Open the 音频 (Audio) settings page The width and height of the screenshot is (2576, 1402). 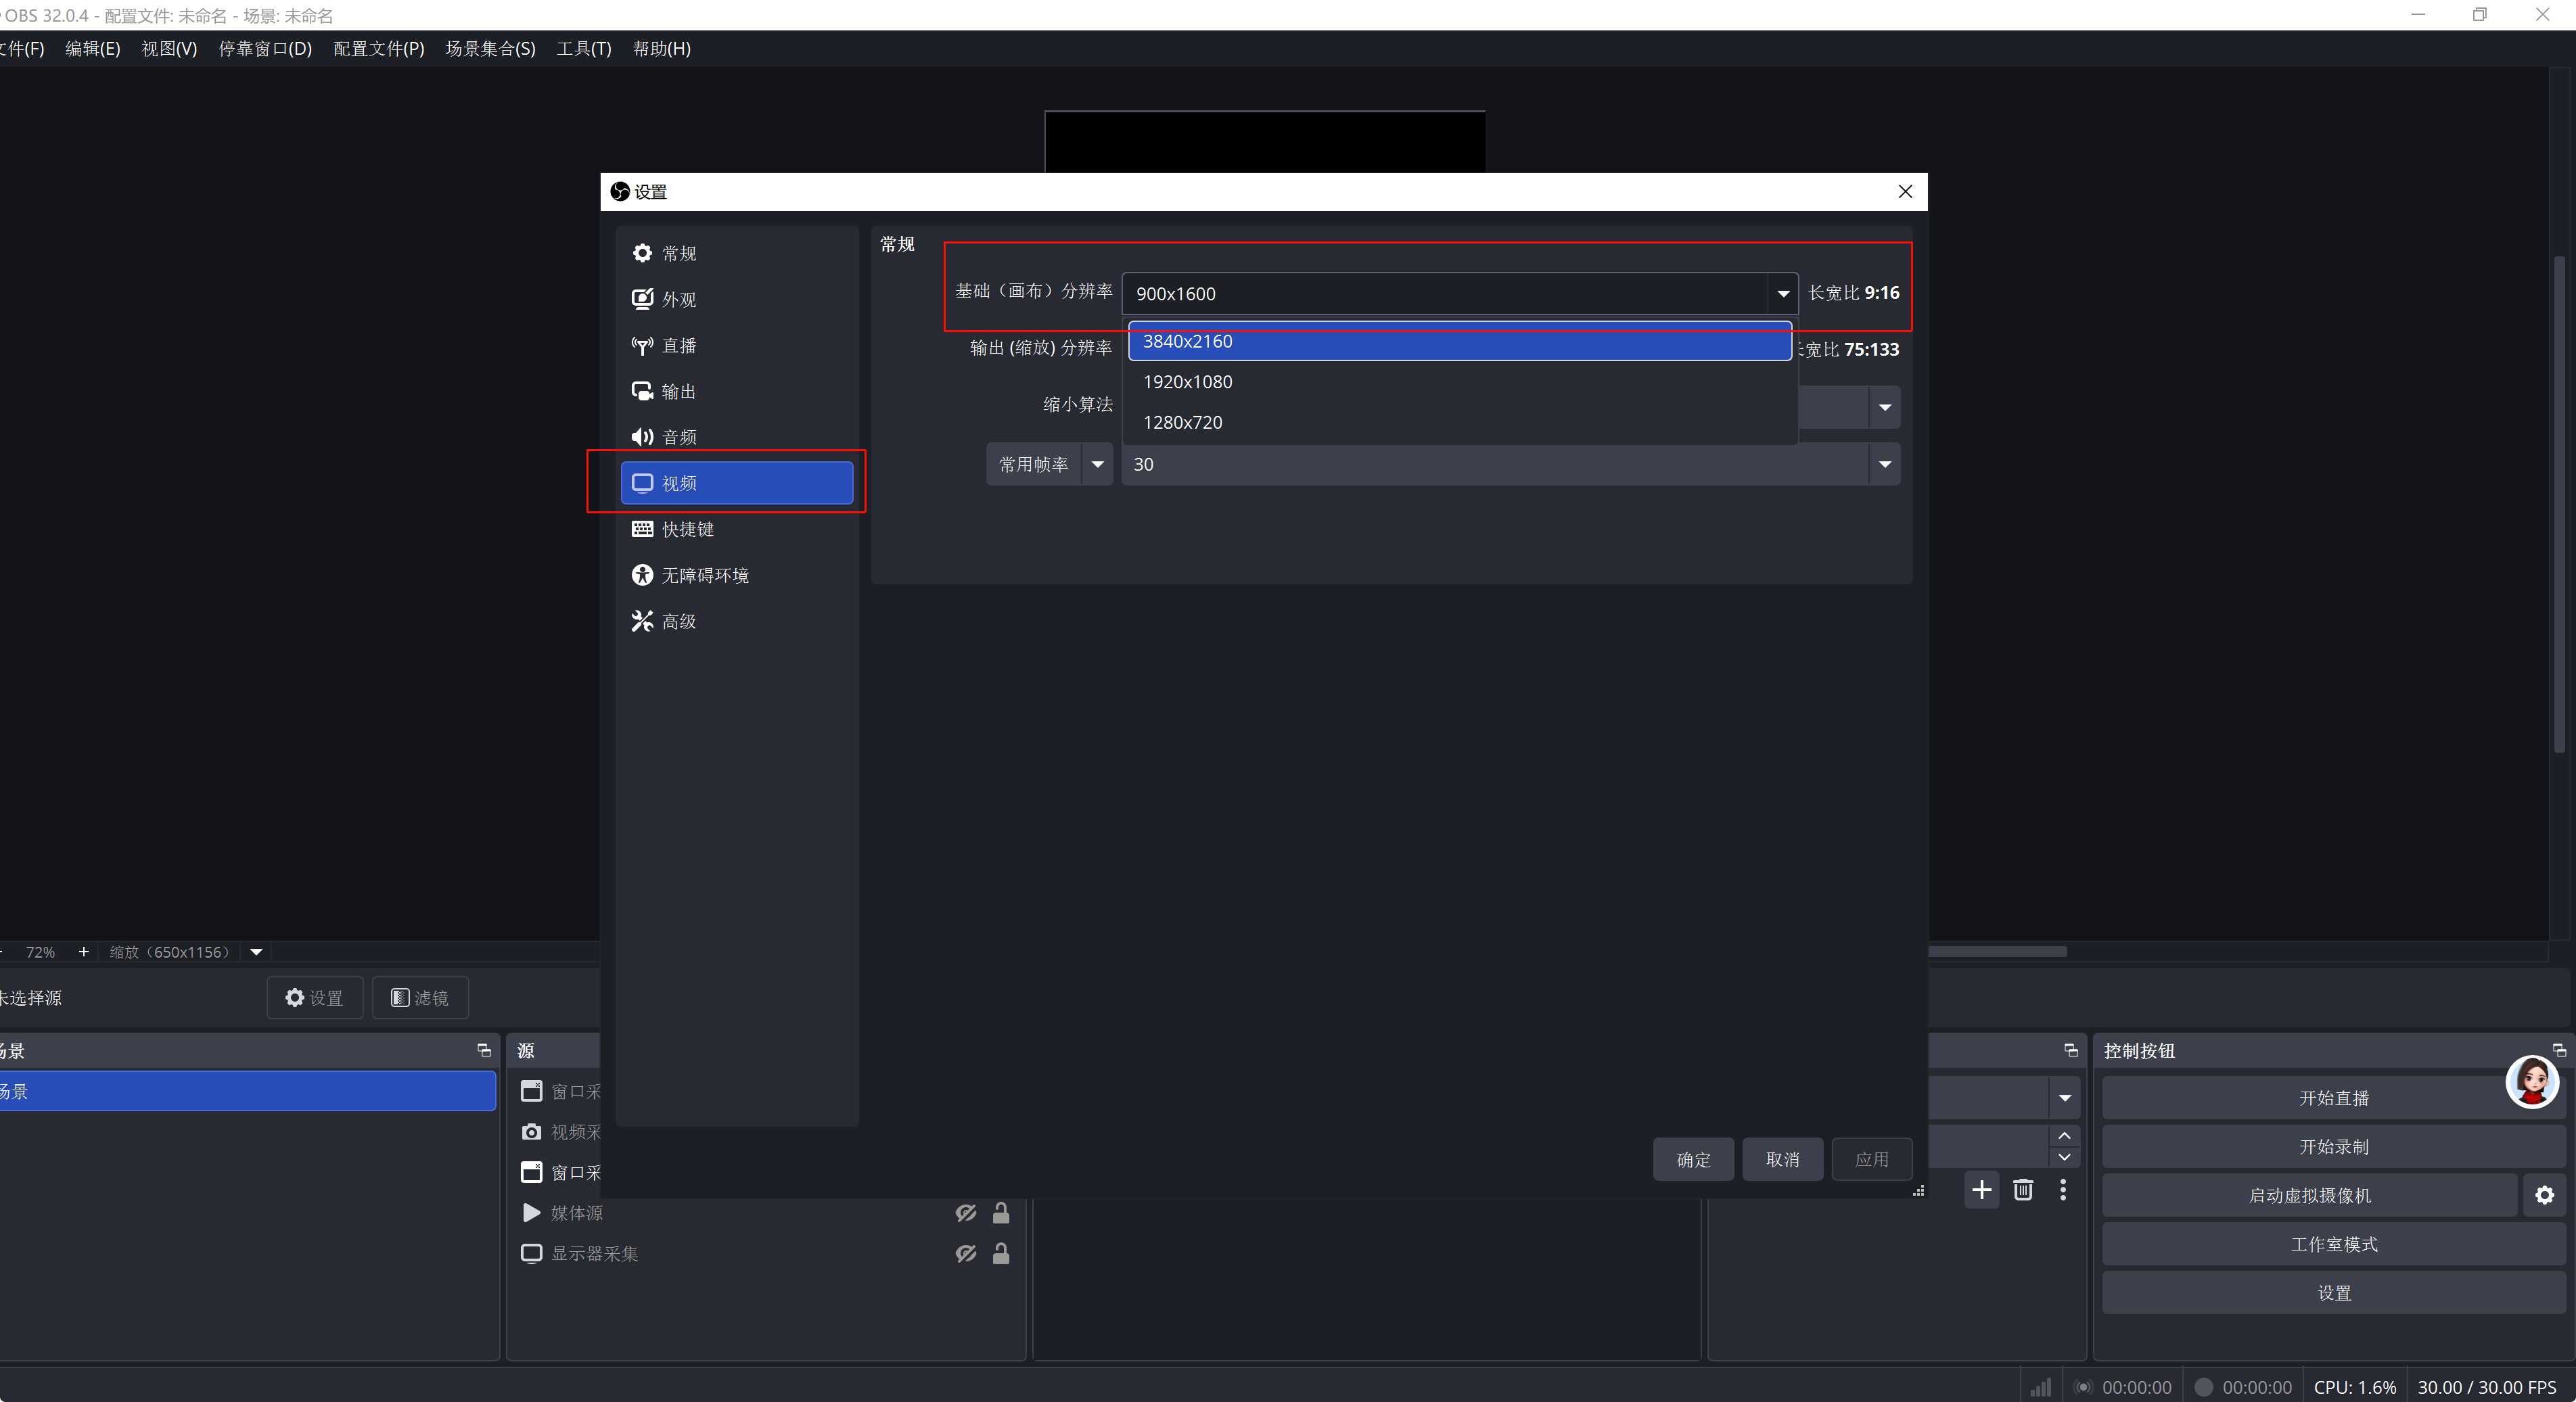(x=679, y=437)
